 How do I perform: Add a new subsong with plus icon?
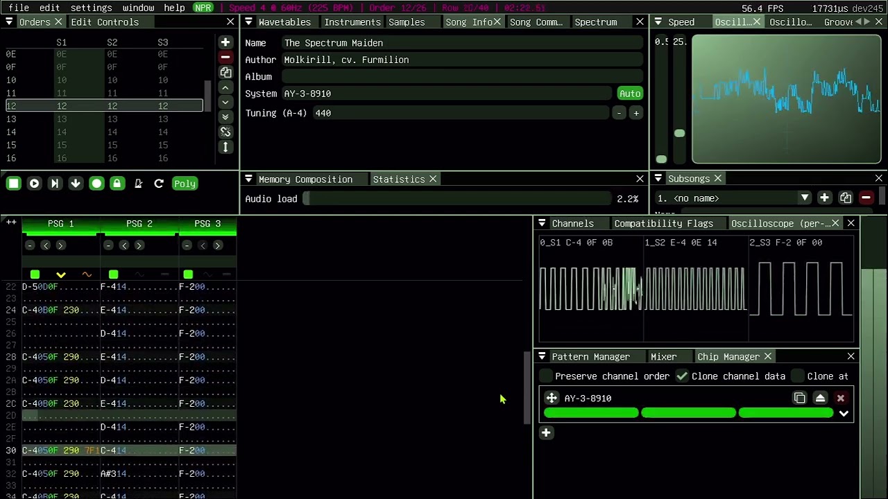pyautogui.click(x=824, y=198)
